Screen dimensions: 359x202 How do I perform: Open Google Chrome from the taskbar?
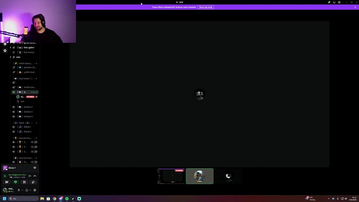pyautogui.click(x=54, y=199)
